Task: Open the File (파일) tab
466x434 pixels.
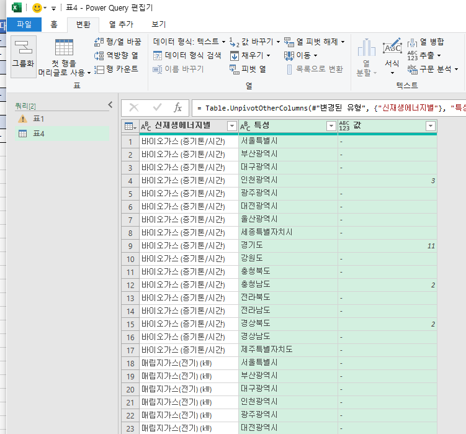Action: (24, 24)
